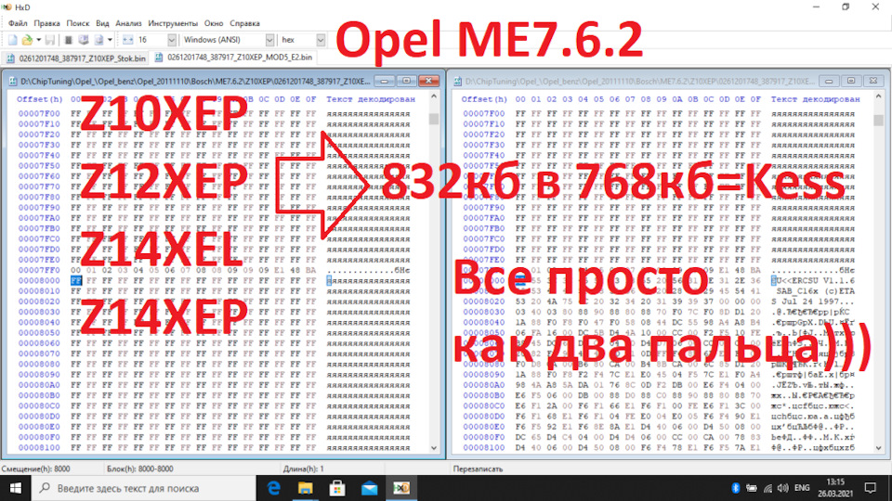Click the right document window title icon
Screen dimensions: 892x501
457,82
